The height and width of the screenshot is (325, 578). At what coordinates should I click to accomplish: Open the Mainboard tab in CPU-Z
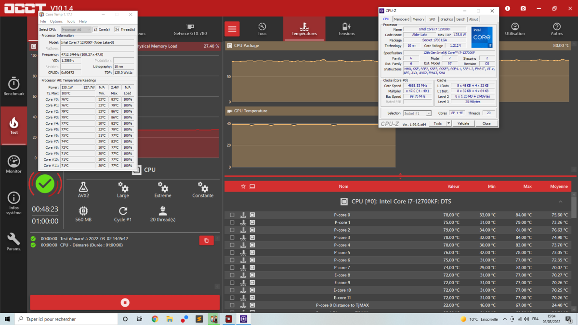click(402, 19)
